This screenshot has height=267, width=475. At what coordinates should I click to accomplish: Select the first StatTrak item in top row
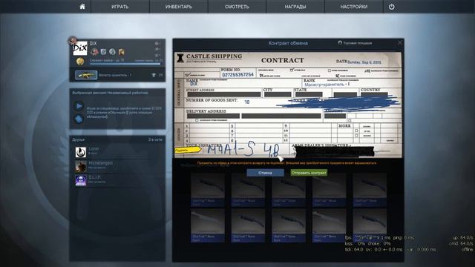208,190
